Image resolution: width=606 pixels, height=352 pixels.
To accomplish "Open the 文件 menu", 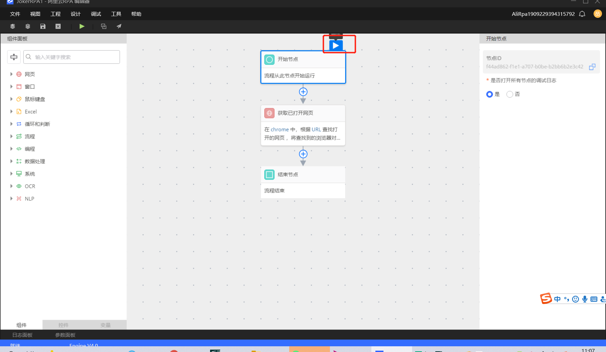I will point(15,14).
